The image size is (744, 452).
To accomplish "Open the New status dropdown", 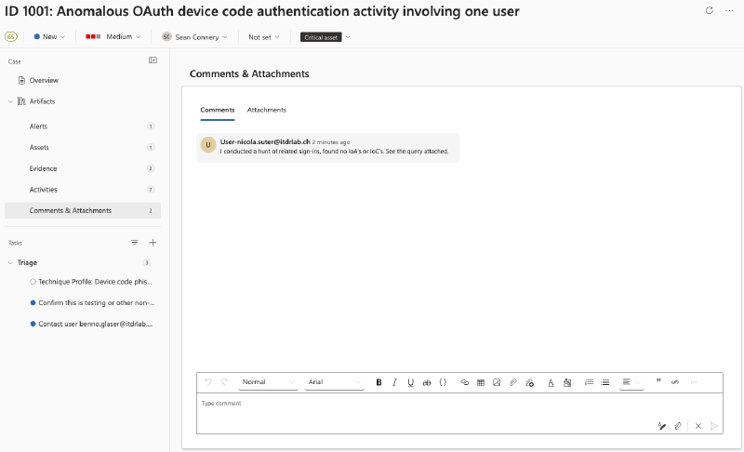I will click(49, 36).
